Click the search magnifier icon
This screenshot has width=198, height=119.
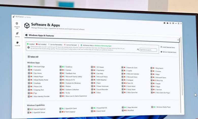coord(138,50)
